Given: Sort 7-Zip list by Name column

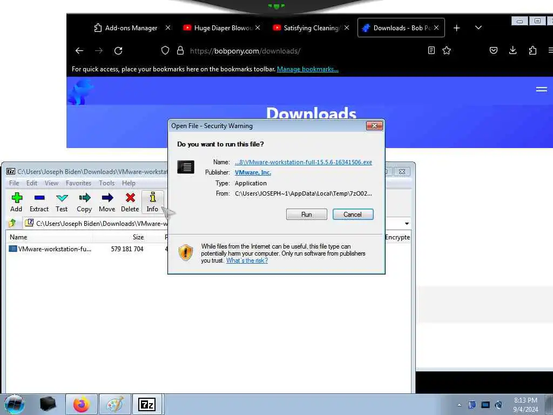Looking at the screenshot, I should [x=18, y=237].
